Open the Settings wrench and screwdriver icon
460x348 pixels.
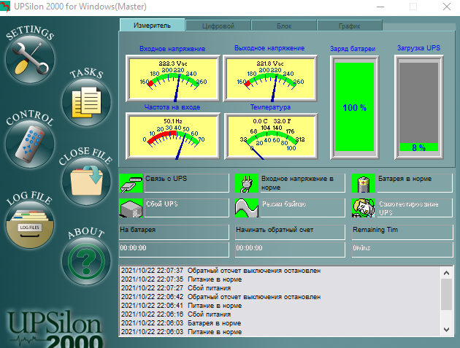click(30, 58)
